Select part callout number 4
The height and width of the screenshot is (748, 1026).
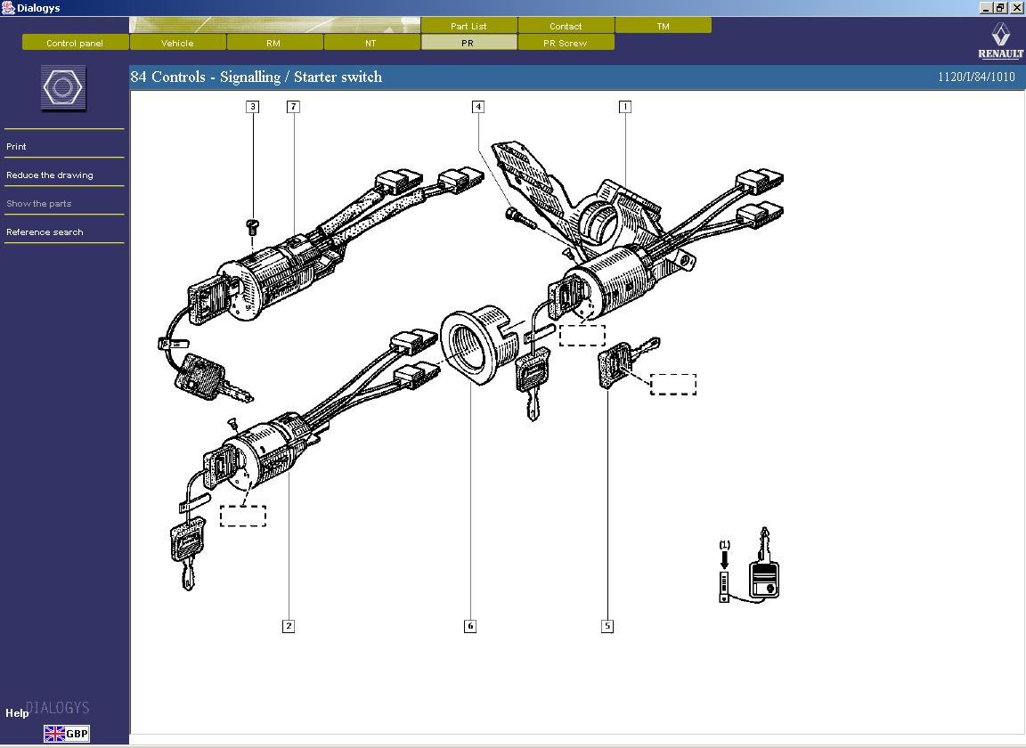(x=478, y=107)
